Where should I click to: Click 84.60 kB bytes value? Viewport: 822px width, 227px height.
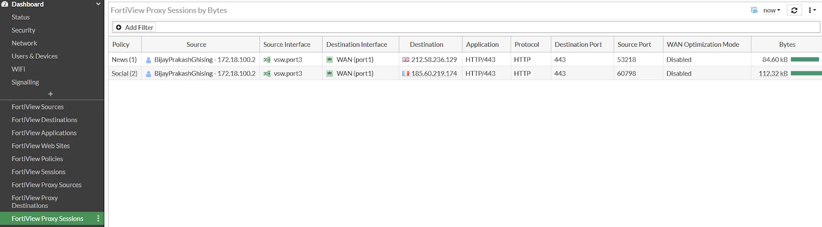pyautogui.click(x=775, y=60)
